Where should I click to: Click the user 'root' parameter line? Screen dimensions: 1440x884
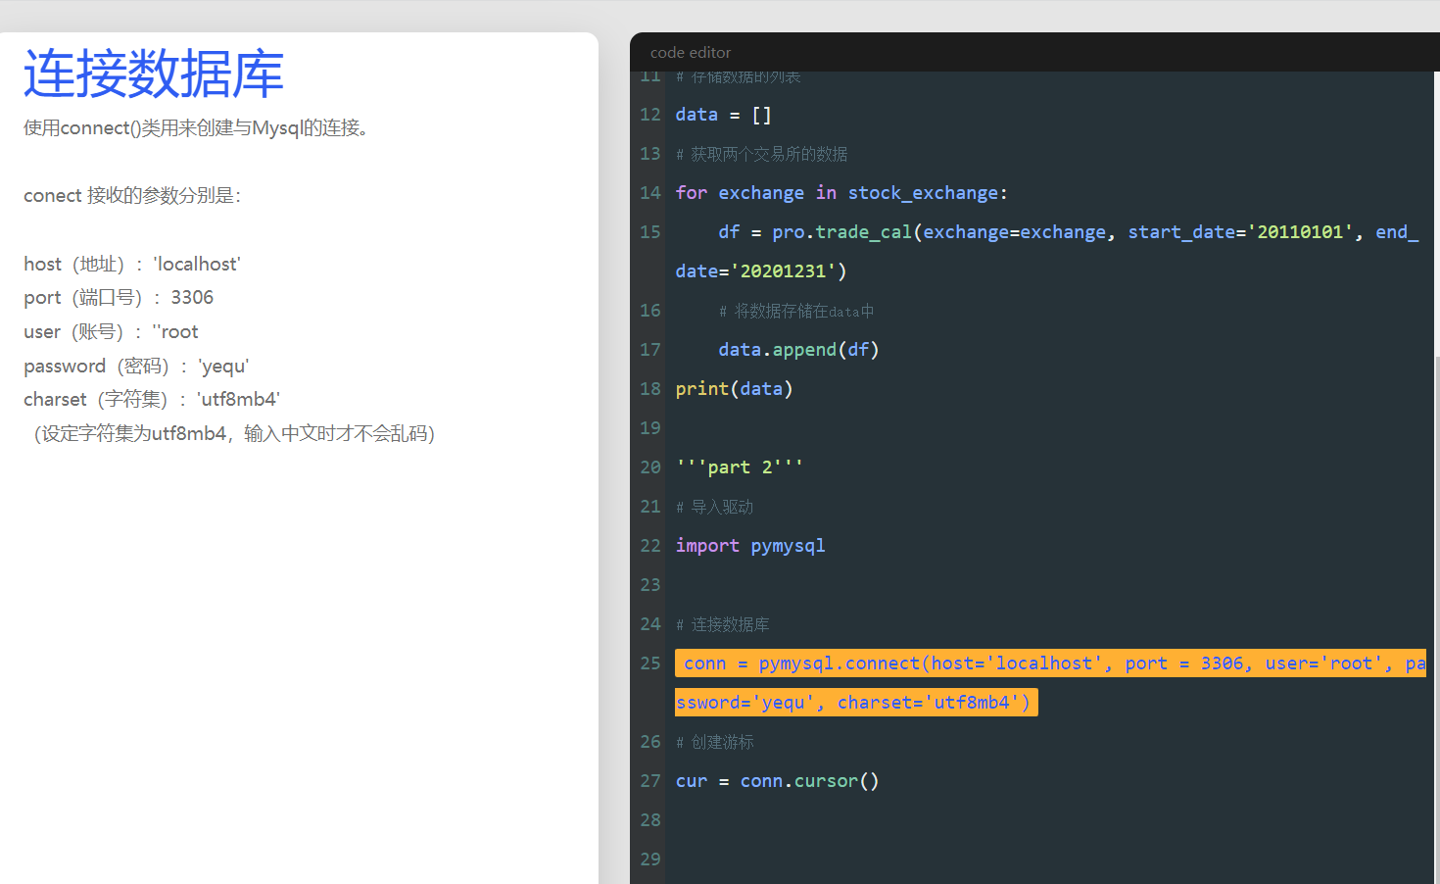pos(111,331)
